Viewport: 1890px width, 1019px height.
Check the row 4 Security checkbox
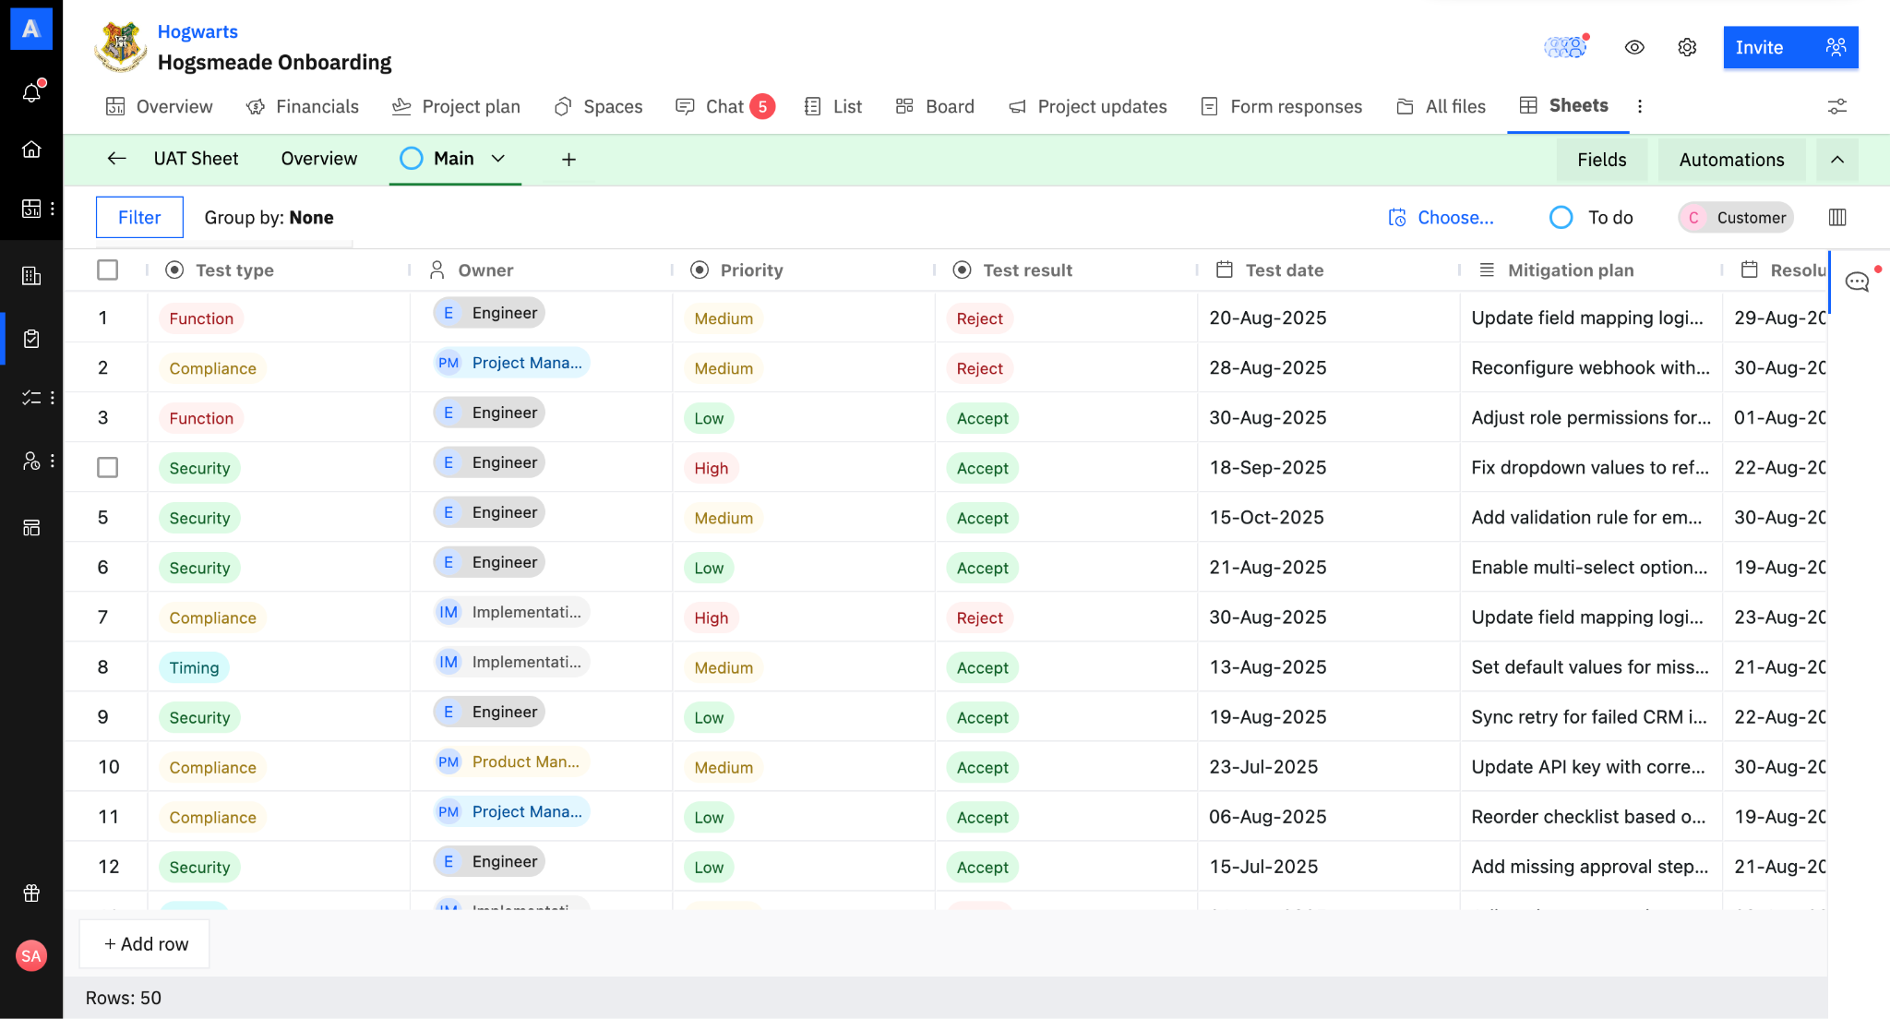108,468
